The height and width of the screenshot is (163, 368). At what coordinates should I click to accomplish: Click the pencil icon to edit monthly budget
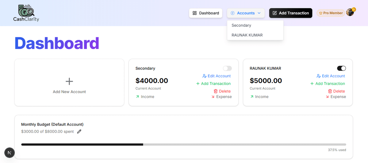(x=79, y=132)
